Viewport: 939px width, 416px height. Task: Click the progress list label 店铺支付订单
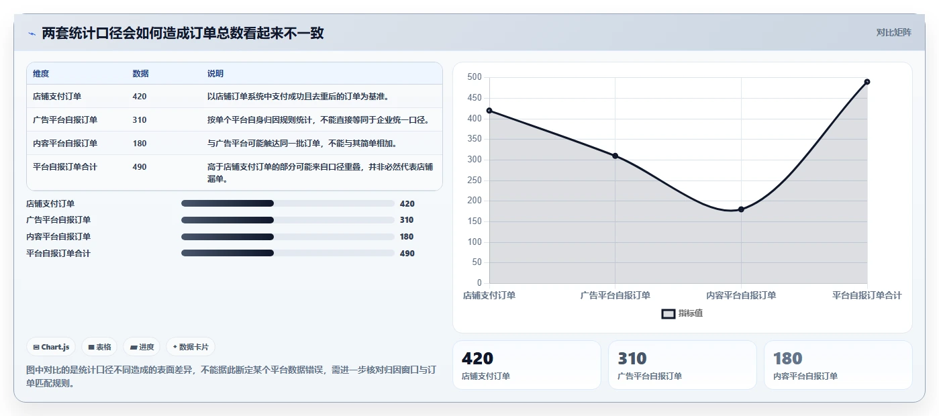pos(50,204)
